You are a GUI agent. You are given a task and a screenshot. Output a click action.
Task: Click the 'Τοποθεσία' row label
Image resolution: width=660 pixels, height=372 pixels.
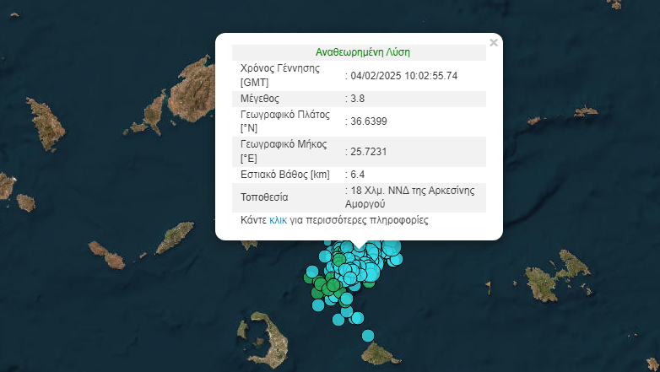point(264,197)
